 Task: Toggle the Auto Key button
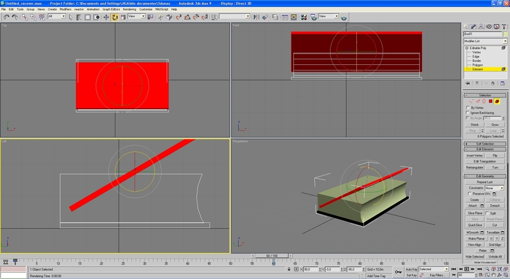(411, 269)
